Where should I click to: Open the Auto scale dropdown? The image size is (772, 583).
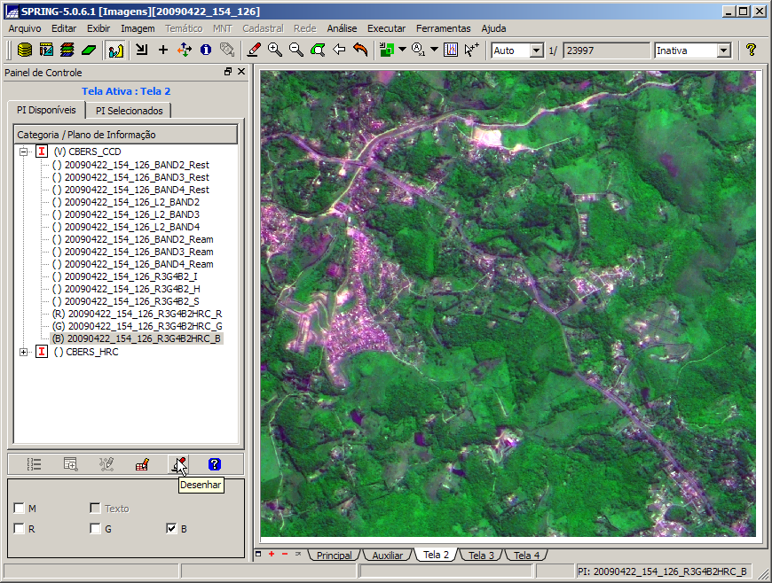pyautogui.click(x=536, y=51)
